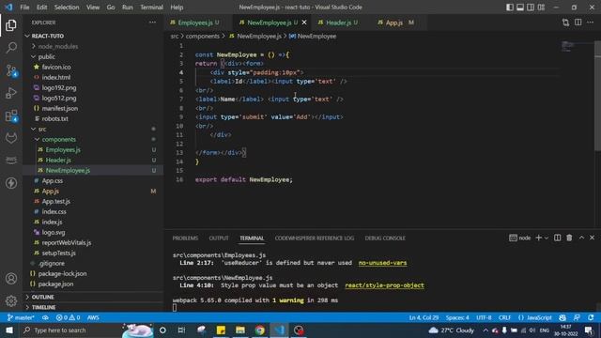This screenshot has width=601, height=338.
Task: Click Ln 4, Col 29 in status bar
Action: tap(424, 317)
